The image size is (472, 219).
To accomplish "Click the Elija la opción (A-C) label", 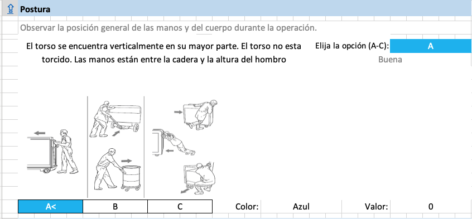I will coord(352,46).
